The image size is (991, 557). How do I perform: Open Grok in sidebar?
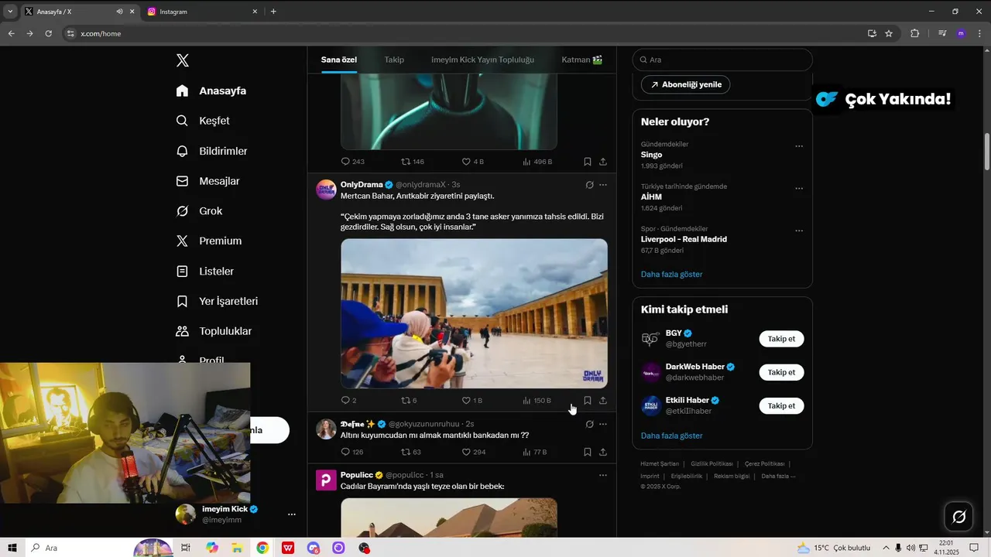pos(199,210)
